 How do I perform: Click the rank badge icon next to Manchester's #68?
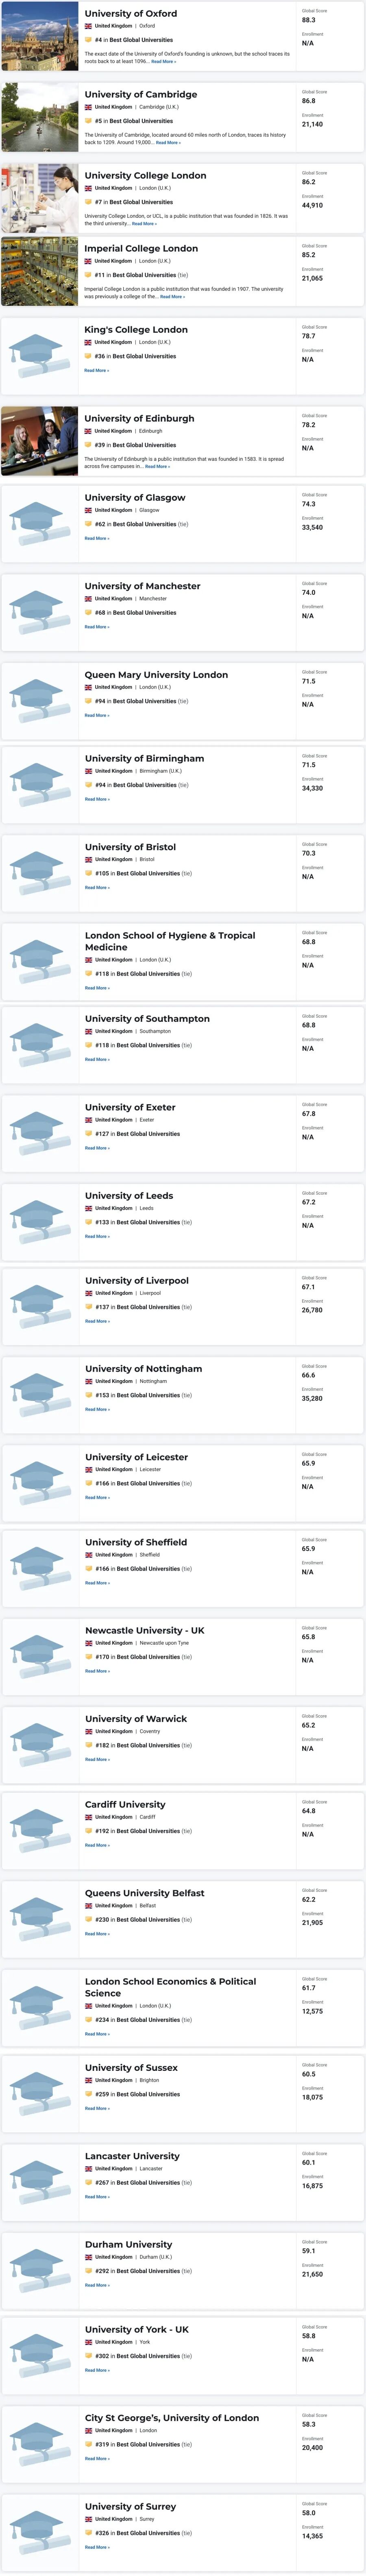pyautogui.click(x=88, y=613)
